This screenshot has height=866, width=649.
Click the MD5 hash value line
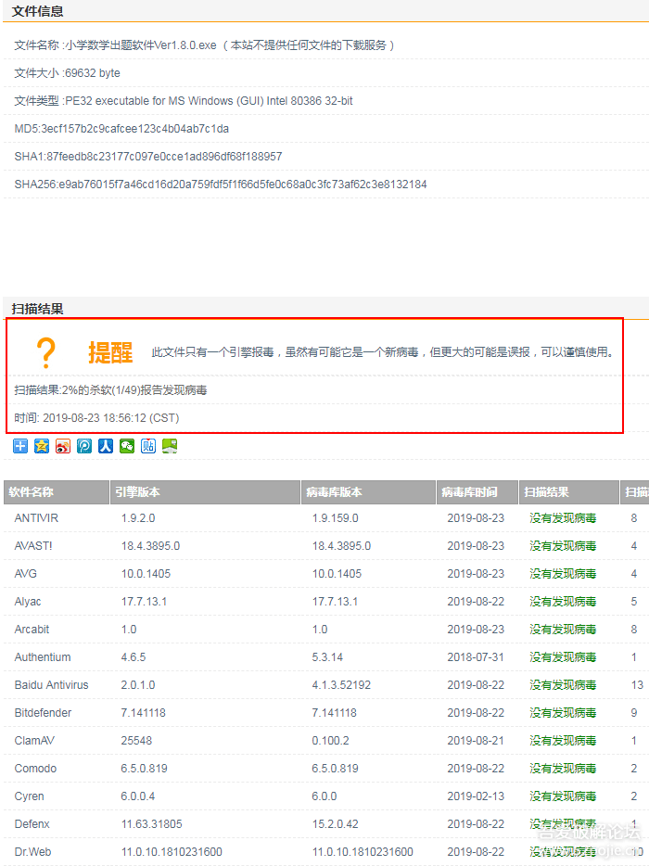click(x=121, y=129)
